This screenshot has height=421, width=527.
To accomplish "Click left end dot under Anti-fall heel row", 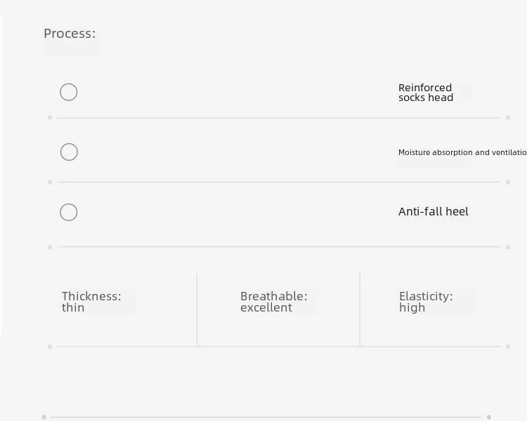I will coord(50,247).
